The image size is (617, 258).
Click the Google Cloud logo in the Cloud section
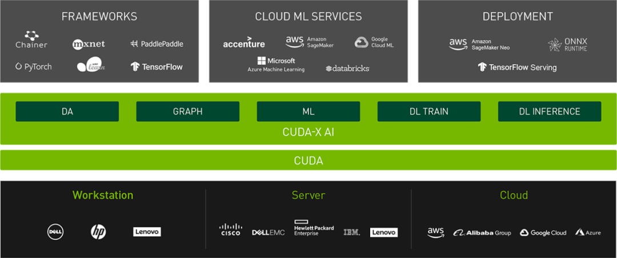(543, 233)
